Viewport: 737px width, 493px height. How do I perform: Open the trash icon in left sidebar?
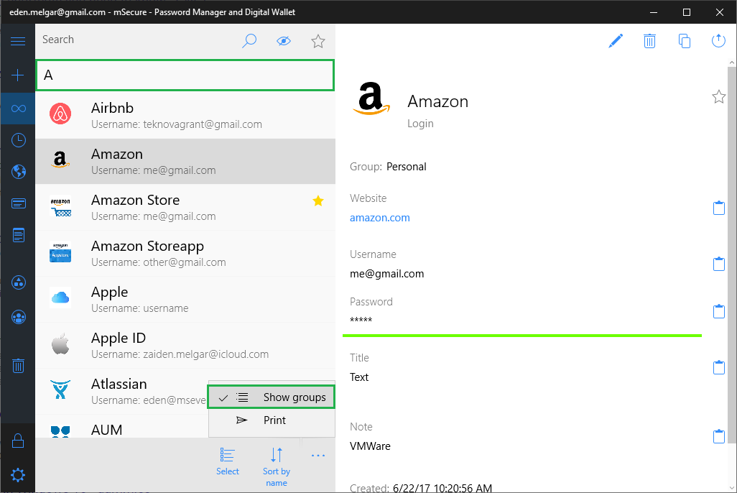[19, 366]
